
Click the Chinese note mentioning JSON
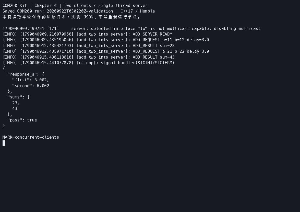click(x=72, y=17)
